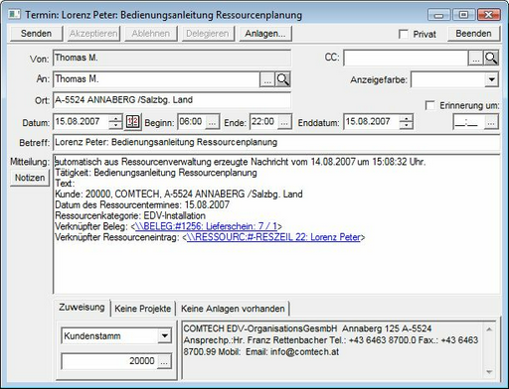Click the Ort field with A-5524 ANNABERG
The height and width of the screenshot is (389, 509).
click(x=172, y=100)
